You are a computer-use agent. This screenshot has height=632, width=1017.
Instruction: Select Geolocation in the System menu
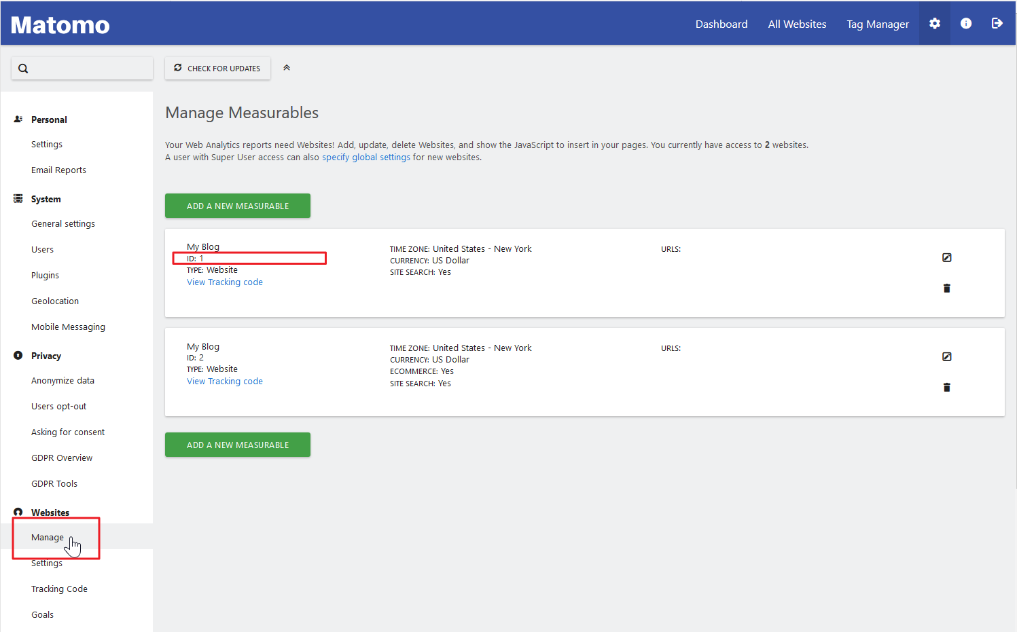tap(55, 301)
